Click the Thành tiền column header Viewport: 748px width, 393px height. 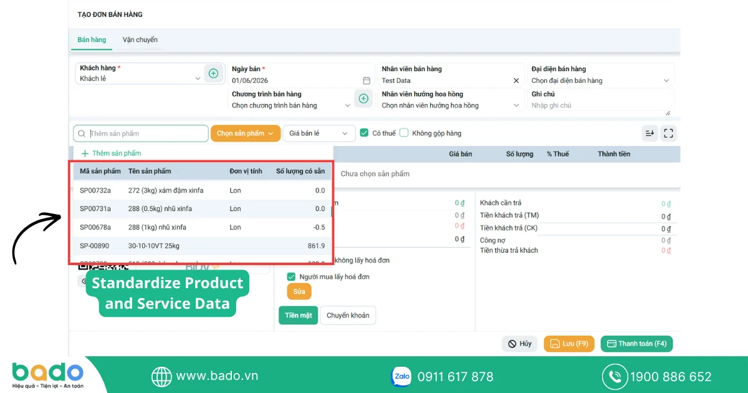614,154
